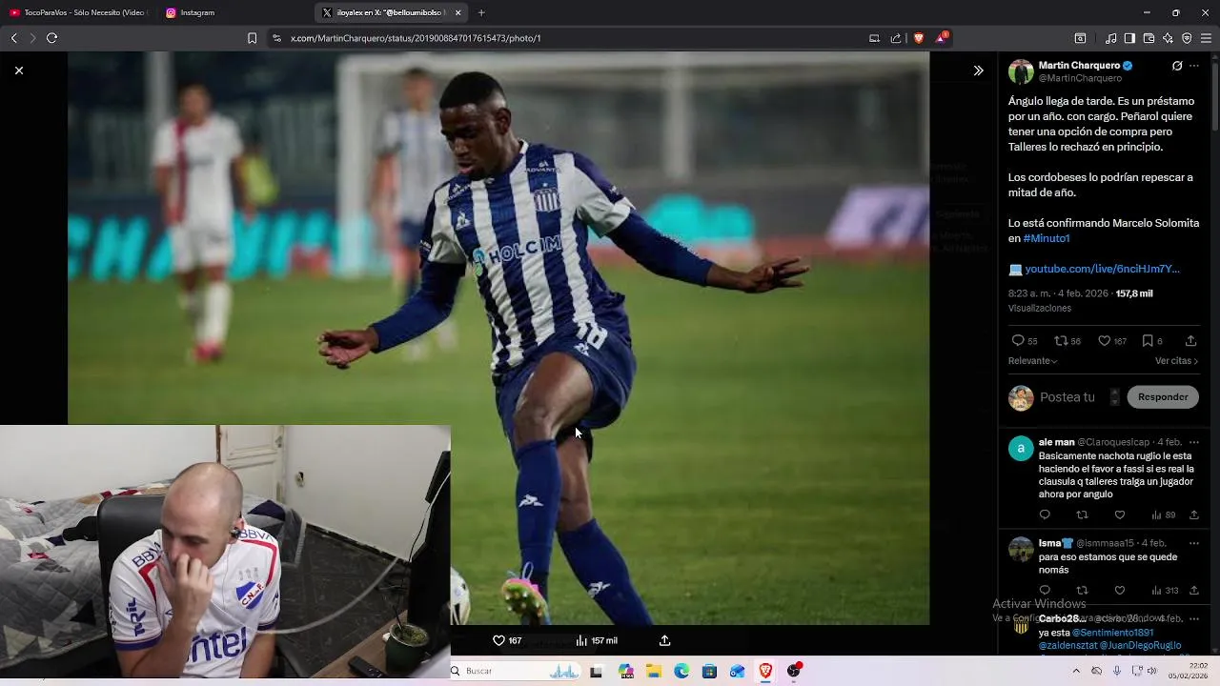
Task: Repost ale man's comment
Action: point(1082,514)
